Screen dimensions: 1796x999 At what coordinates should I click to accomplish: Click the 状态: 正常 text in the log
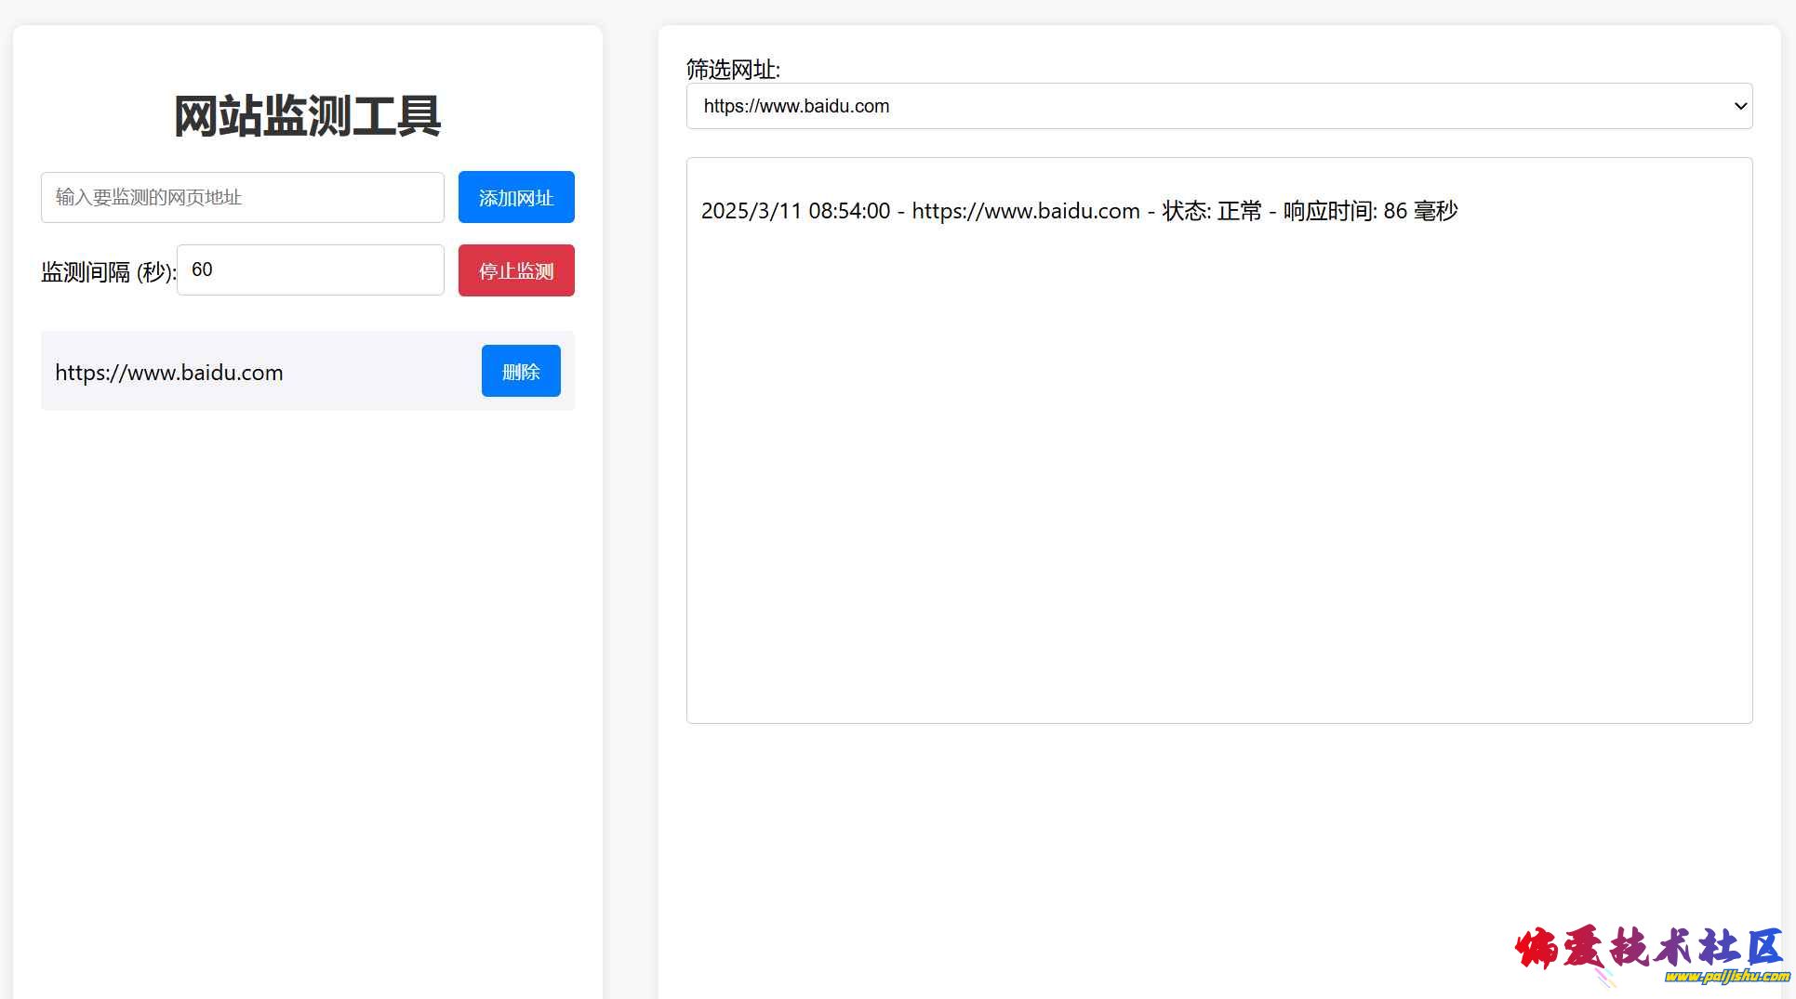(1211, 211)
